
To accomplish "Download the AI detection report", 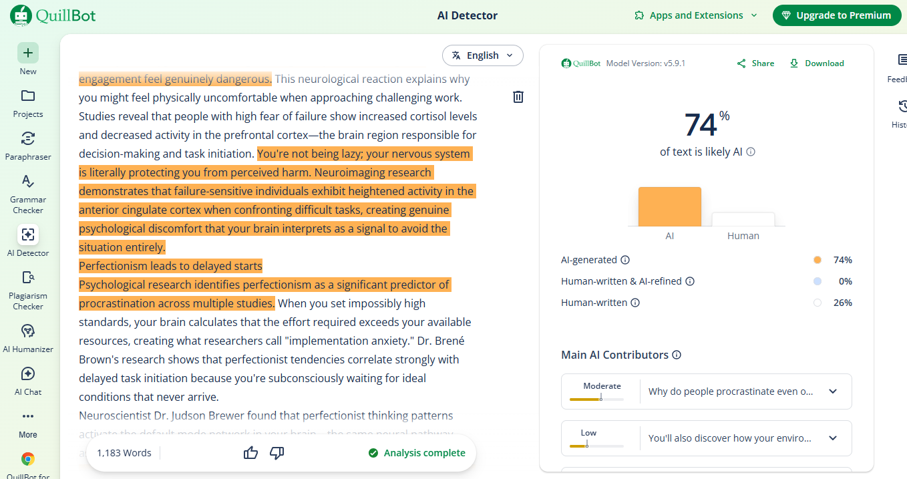I will tap(816, 63).
